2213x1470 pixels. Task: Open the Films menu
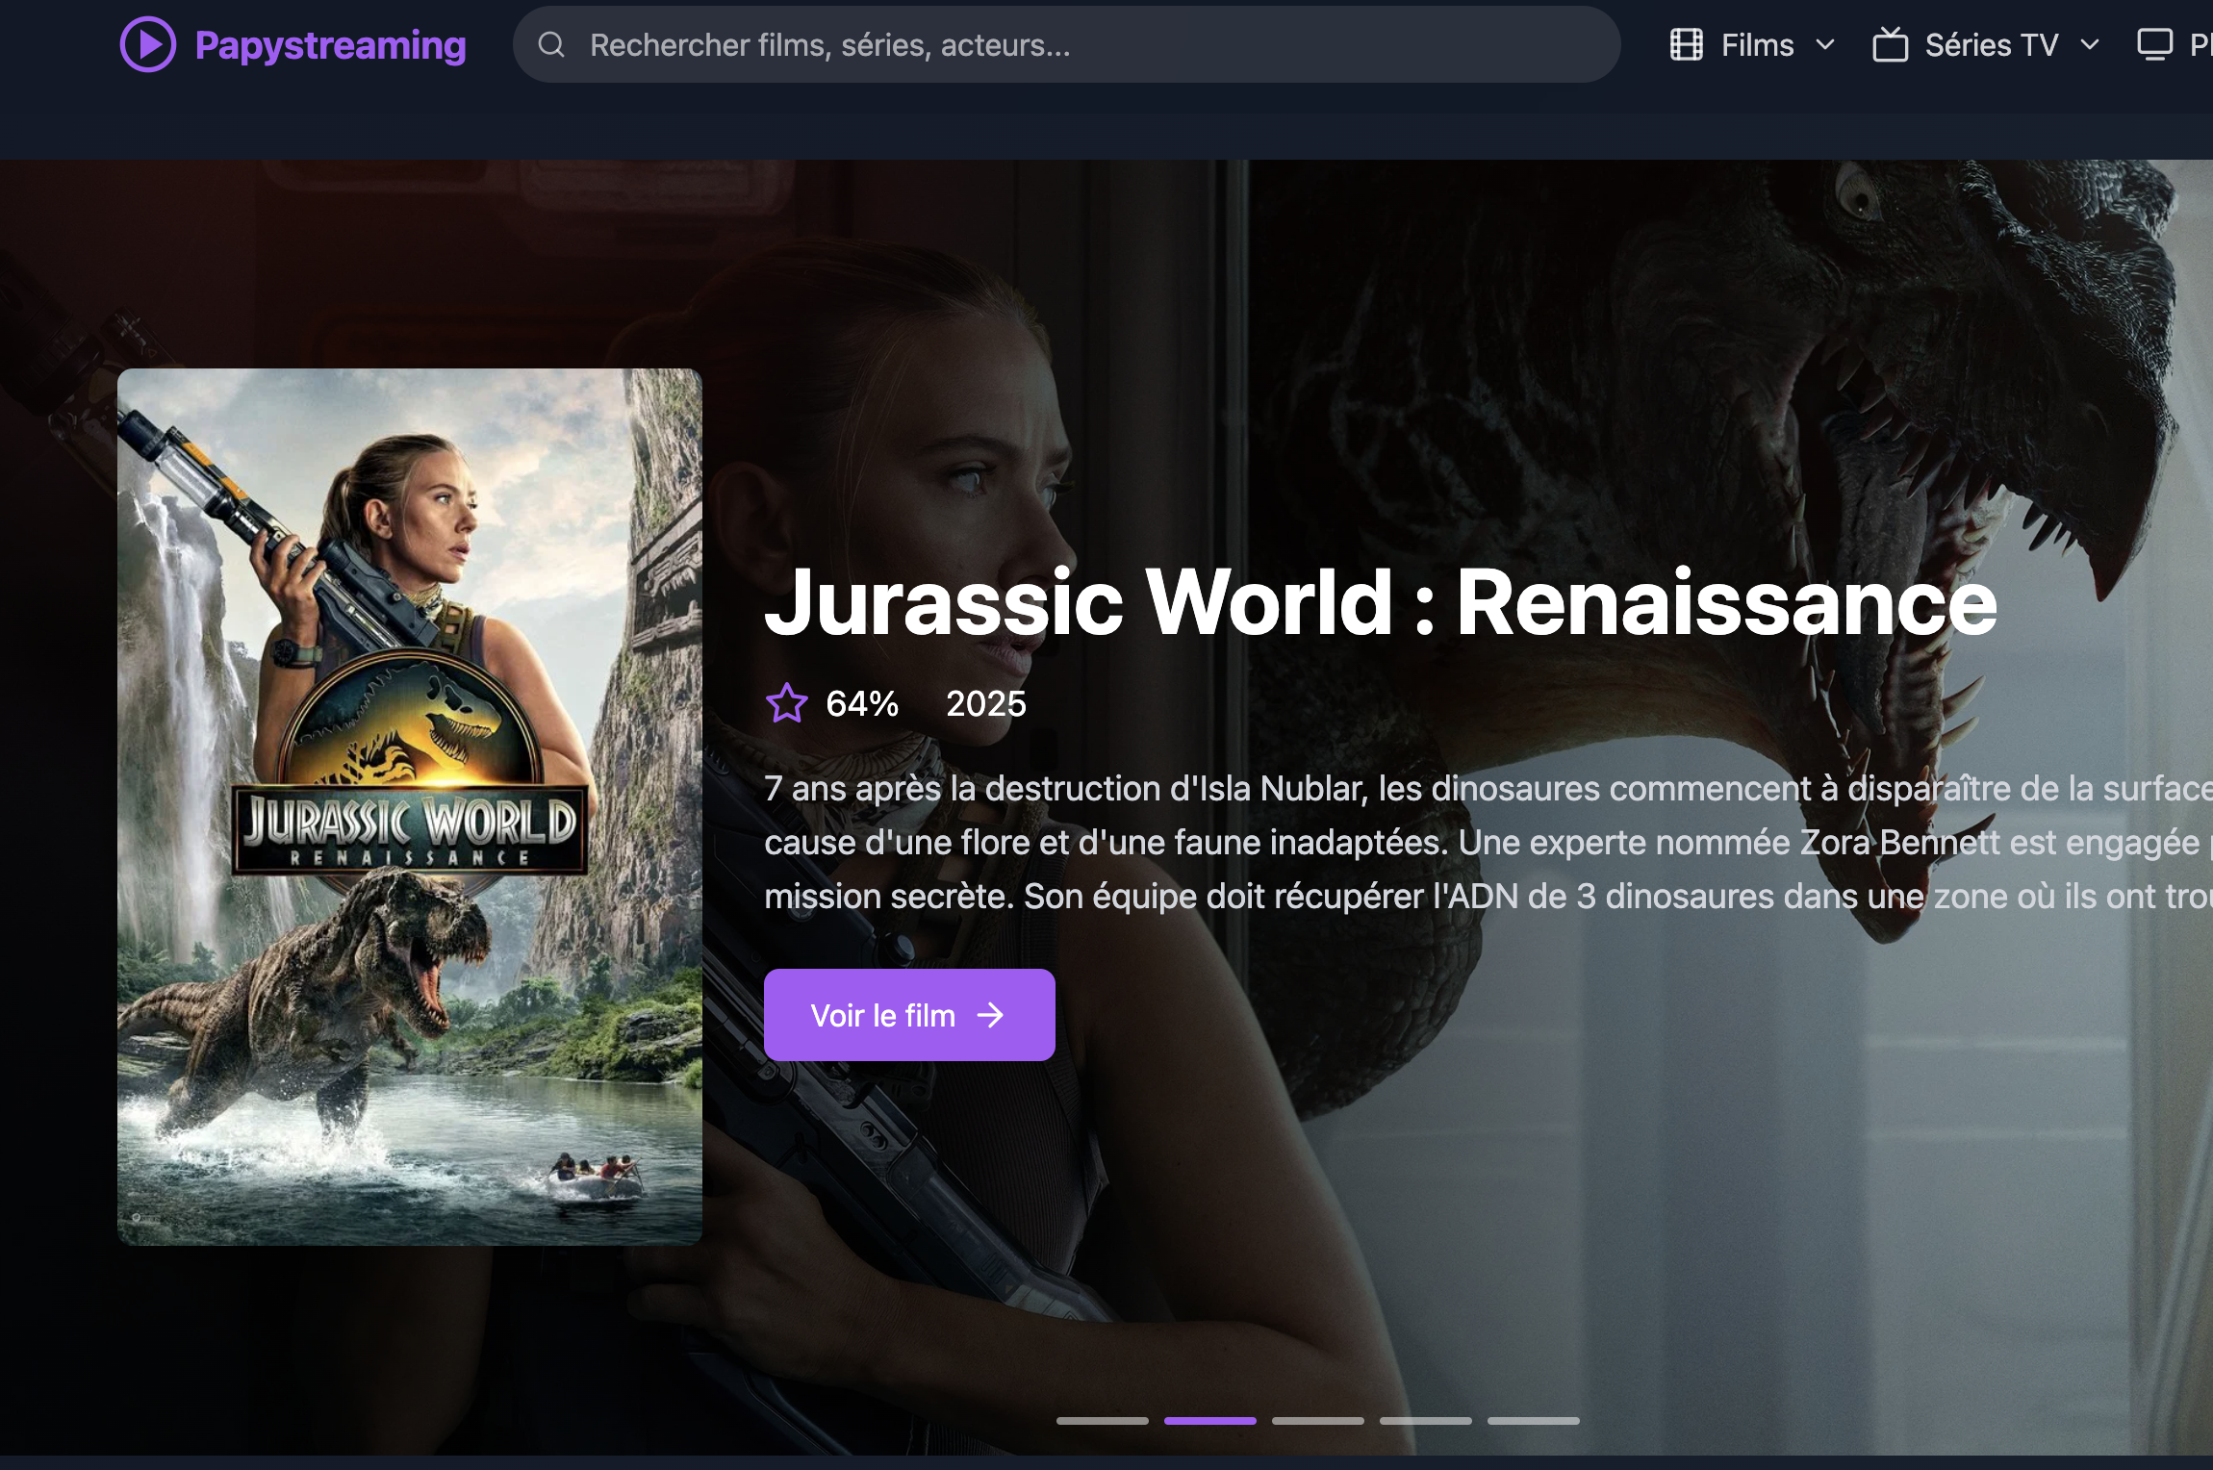point(1757,44)
